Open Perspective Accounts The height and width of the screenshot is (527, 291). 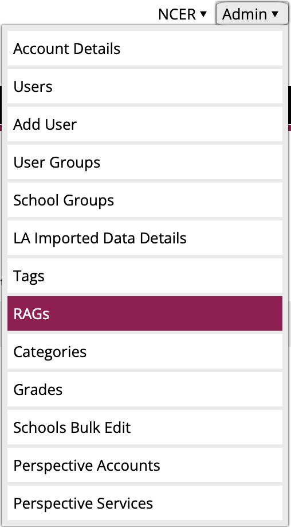[145, 466]
